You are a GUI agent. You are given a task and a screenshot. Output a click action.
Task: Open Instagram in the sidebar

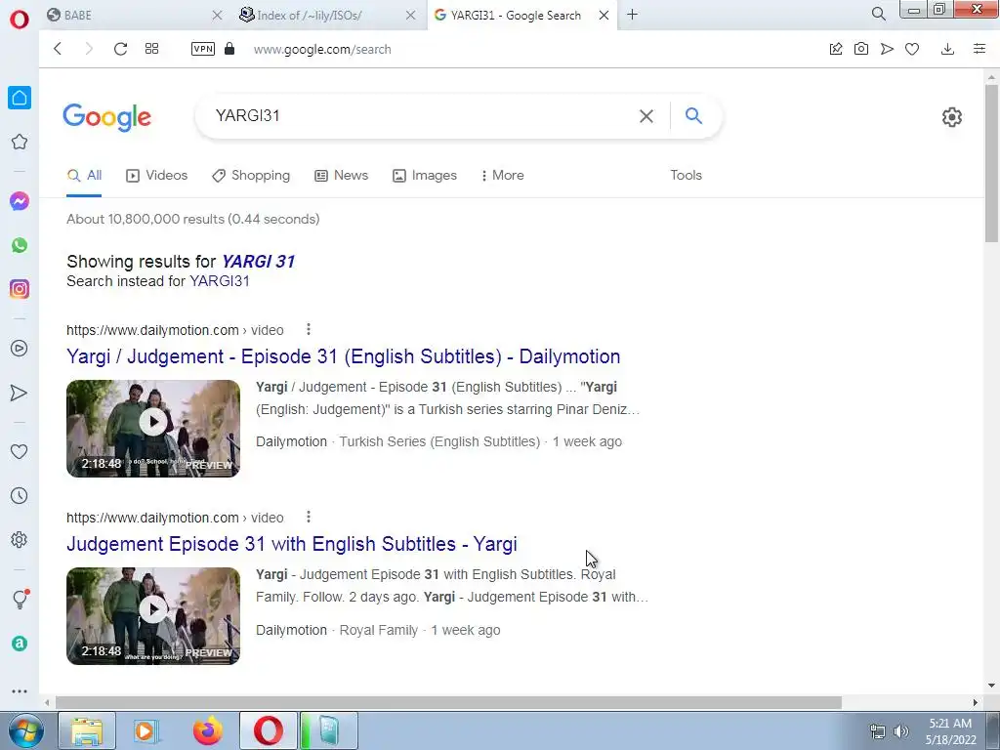(20, 289)
